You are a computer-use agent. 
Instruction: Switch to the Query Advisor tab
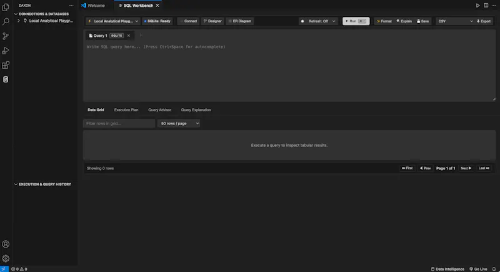click(160, 109)
